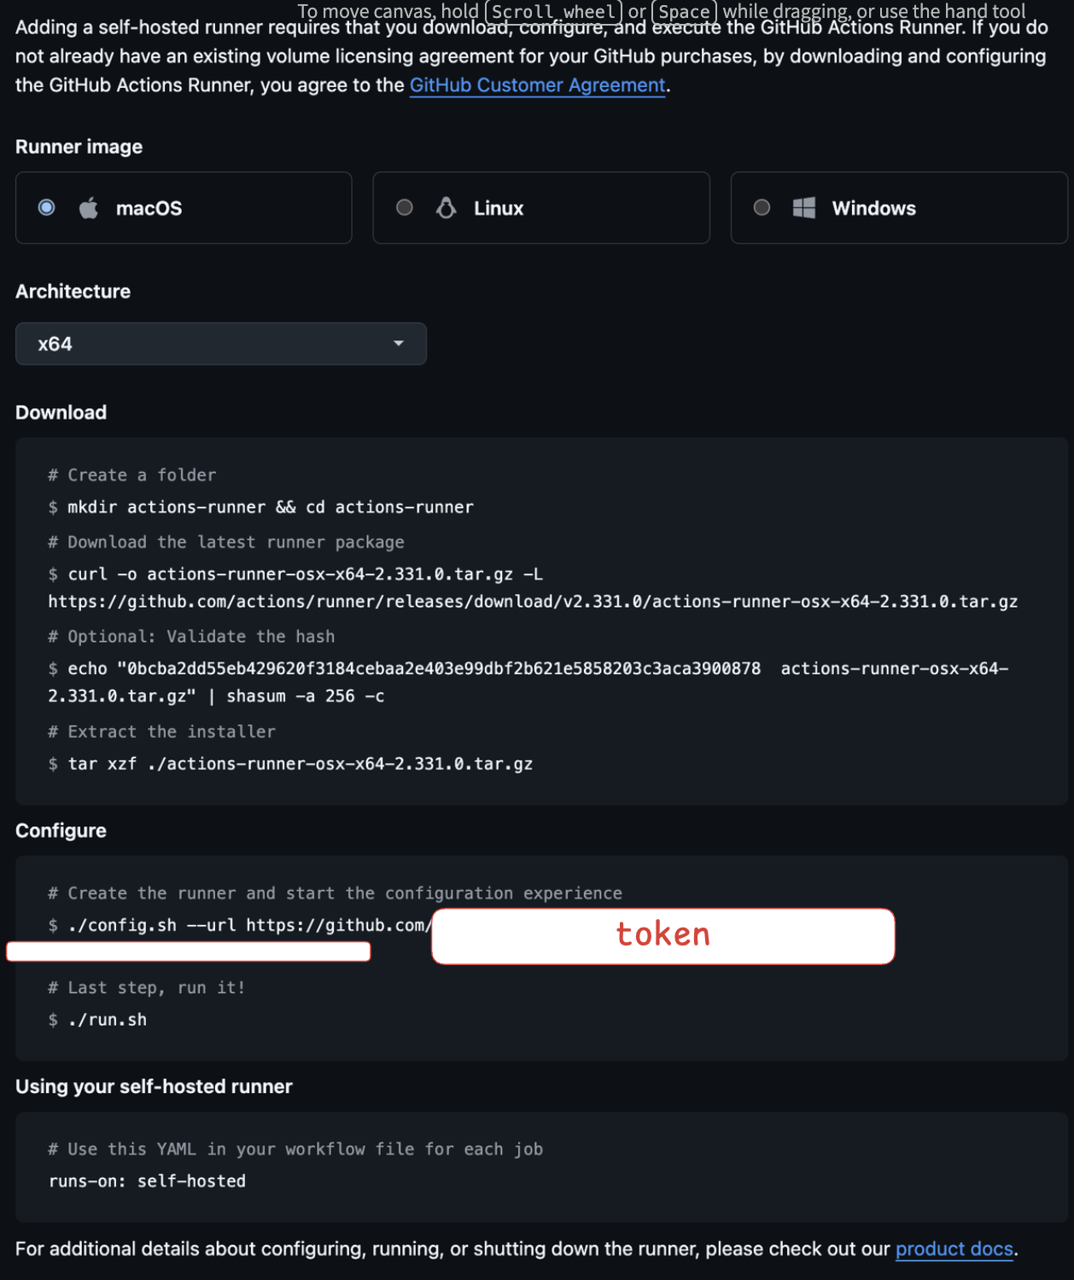Click the '# Extract the installer' comment

pyautogui.click(x=161, y=732)
